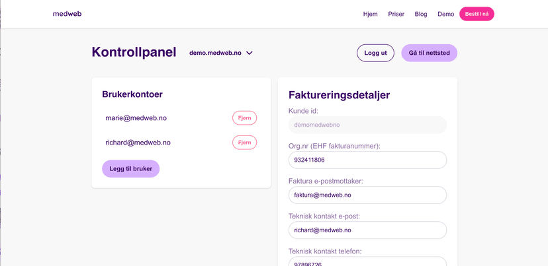Click the medweb logo
Screen dimensions: 548x266
67,14
